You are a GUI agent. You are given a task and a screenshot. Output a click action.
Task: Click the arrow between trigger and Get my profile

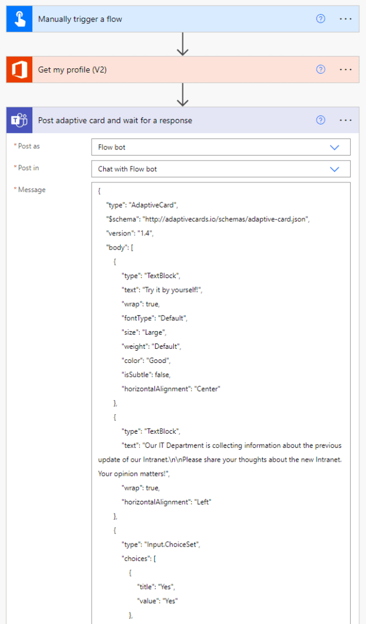(182, 45)
